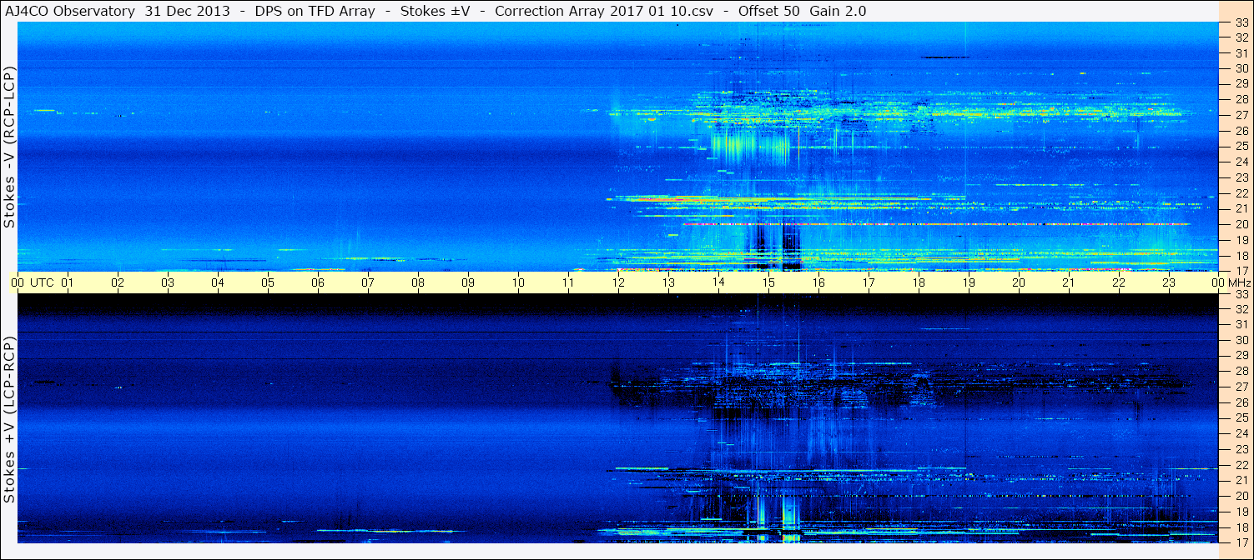
Task: Click the 02 hour mark on time axis
Action: (118, 283)
